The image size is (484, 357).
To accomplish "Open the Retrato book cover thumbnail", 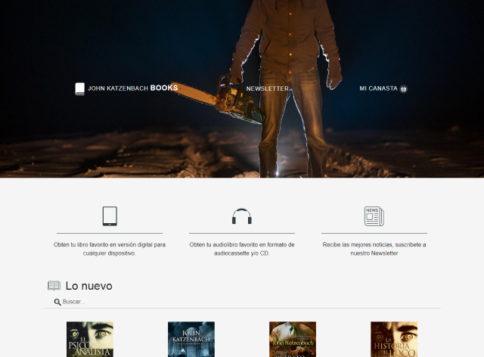I will click(x=293, y=339).
